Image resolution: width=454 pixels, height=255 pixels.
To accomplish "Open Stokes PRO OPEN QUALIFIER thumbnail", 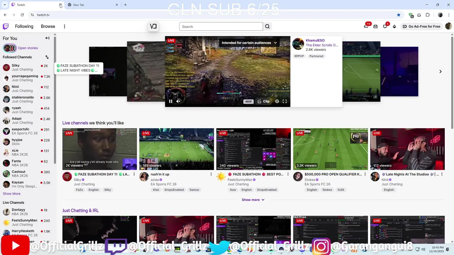I will pyautogui.click(x=331, y=149).
